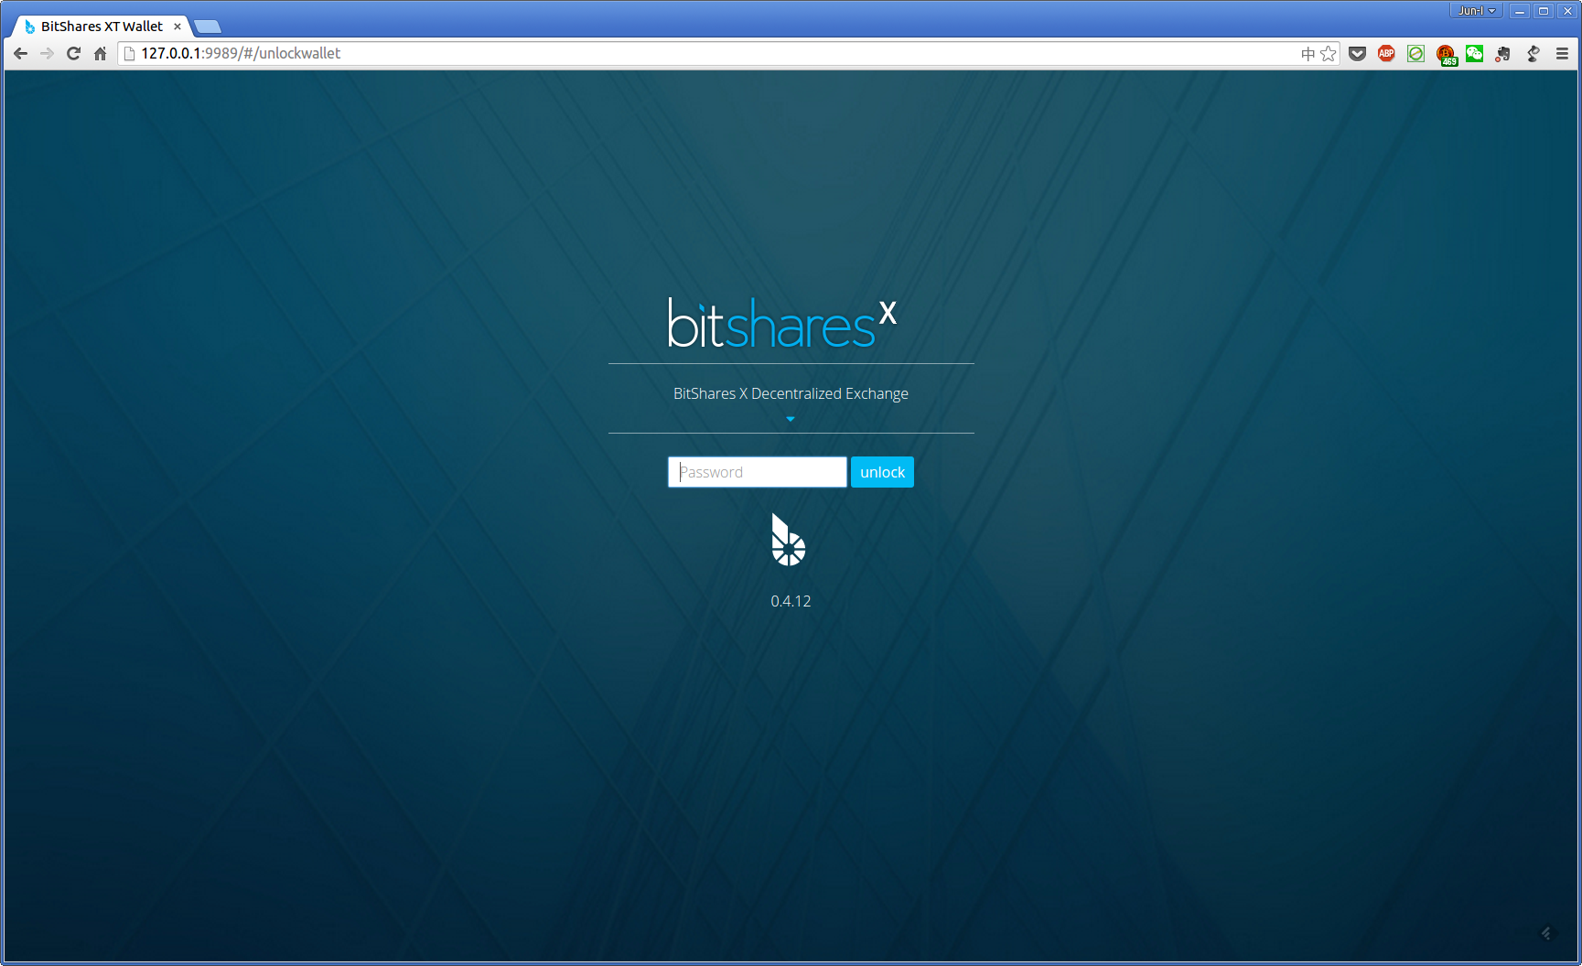Click the bitshares X logo heading

[x=782, y=323]
